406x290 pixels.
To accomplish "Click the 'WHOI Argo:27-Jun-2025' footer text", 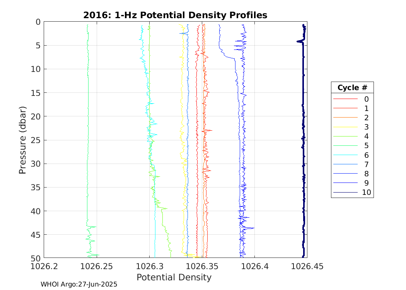I will (79, 284).
